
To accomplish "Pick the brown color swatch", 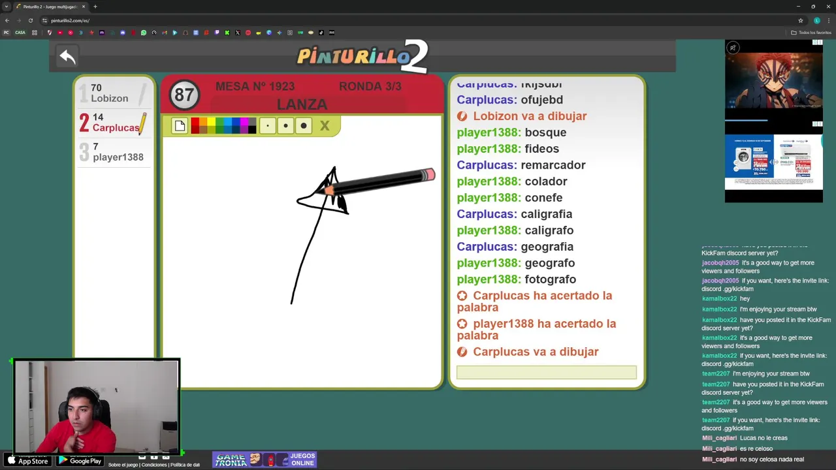I will (203, 129).
